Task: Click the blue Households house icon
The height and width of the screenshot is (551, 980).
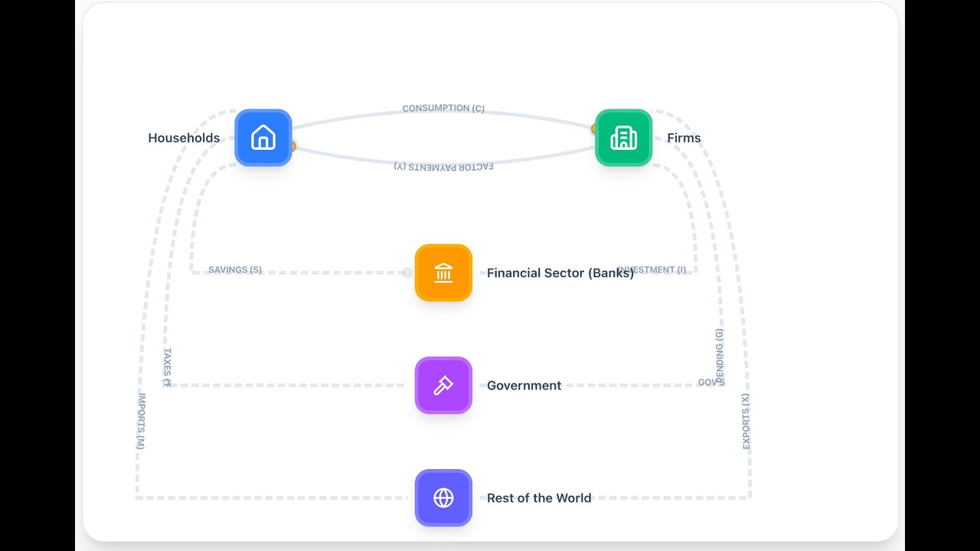Action: (x=263, y=138)
